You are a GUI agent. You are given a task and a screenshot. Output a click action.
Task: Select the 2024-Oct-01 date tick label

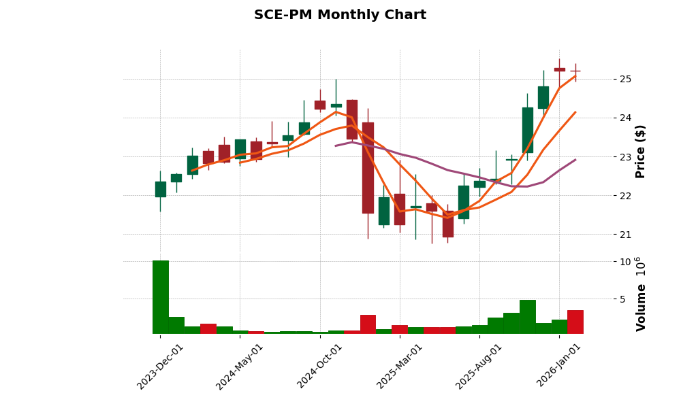319,366
